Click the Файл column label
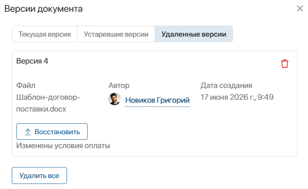Screen dimensions: 308x189 [26, 85]
